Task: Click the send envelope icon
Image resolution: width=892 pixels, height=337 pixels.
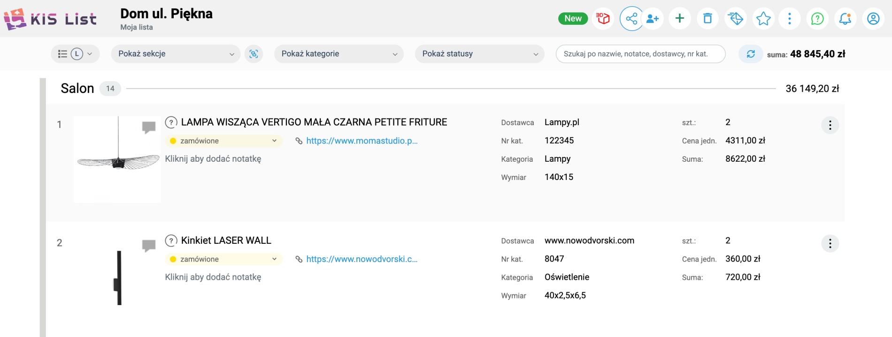Action: (735, 19)
